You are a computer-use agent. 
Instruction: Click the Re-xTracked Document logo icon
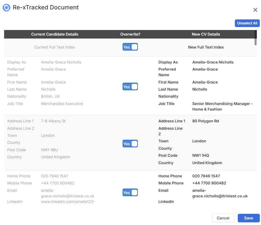pyautogui.click(x=6, y=8)
